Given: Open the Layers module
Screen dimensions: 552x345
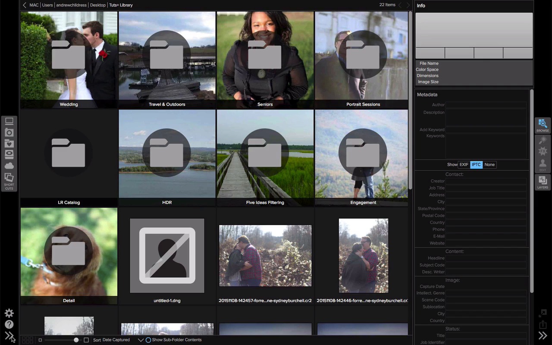Looking at the screenshot, I should click(x=543, y=182).
